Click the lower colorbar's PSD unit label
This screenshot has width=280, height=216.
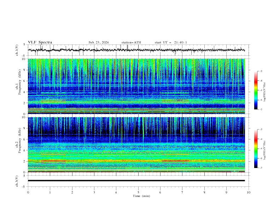[x=265, y=150]
